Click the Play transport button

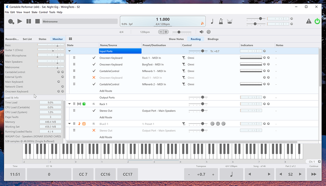click(x=20, y=21)
